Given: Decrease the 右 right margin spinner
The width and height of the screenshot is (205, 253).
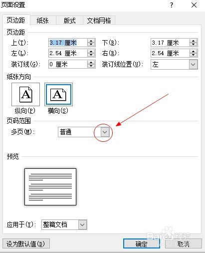Looking at the screenshot, I should click(x=193, y=55).
